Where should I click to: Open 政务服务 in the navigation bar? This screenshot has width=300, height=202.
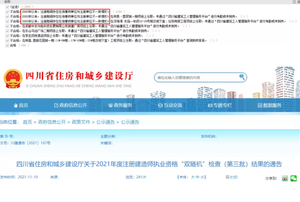coord(121,106)
